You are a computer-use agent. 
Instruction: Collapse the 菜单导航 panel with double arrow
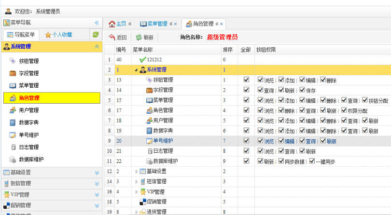tap(97, 23)
